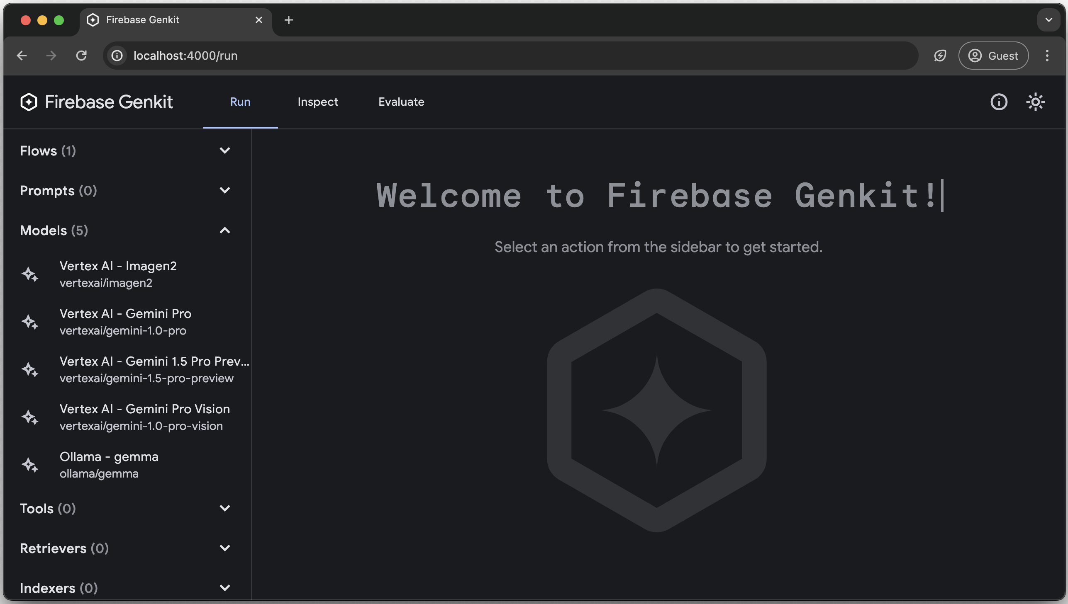Viewport: 1068px width, 604px height.
Task: Select the Run tab
Action: coord(240,102)
